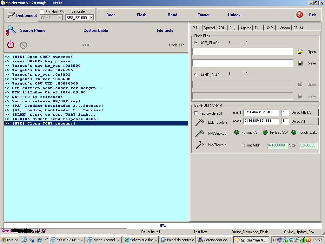Switch to the Agere tab

[x=245, y=28]
